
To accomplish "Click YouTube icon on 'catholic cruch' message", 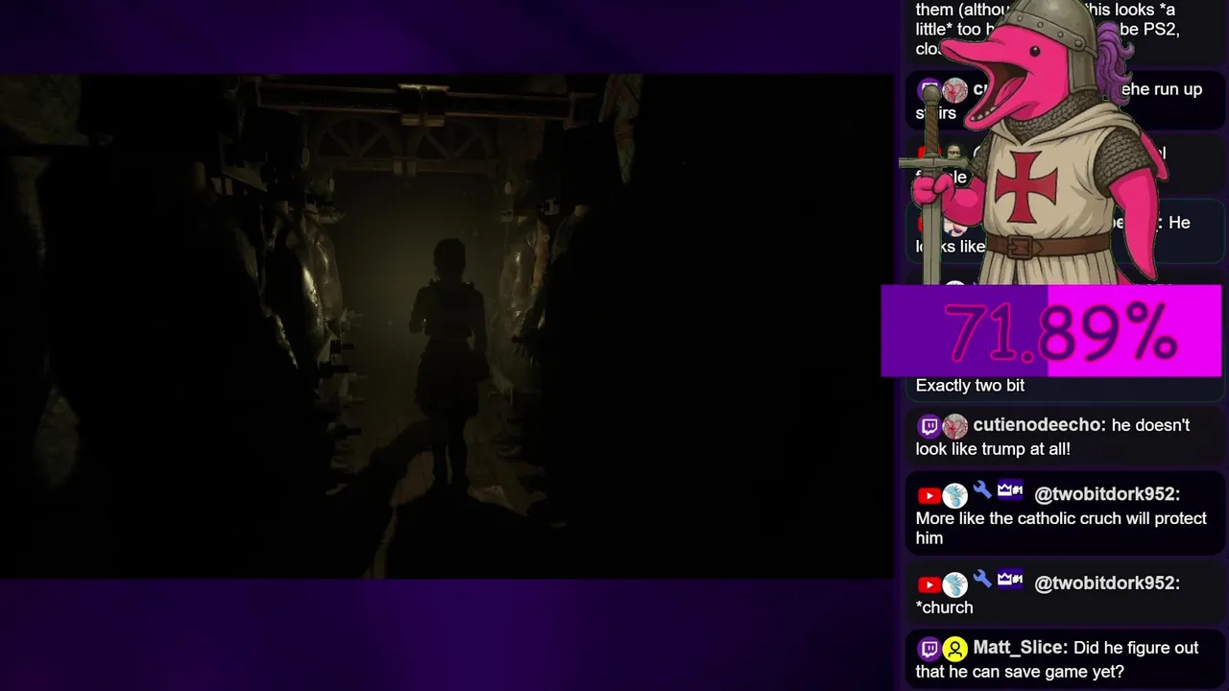I will pos(928,495).
